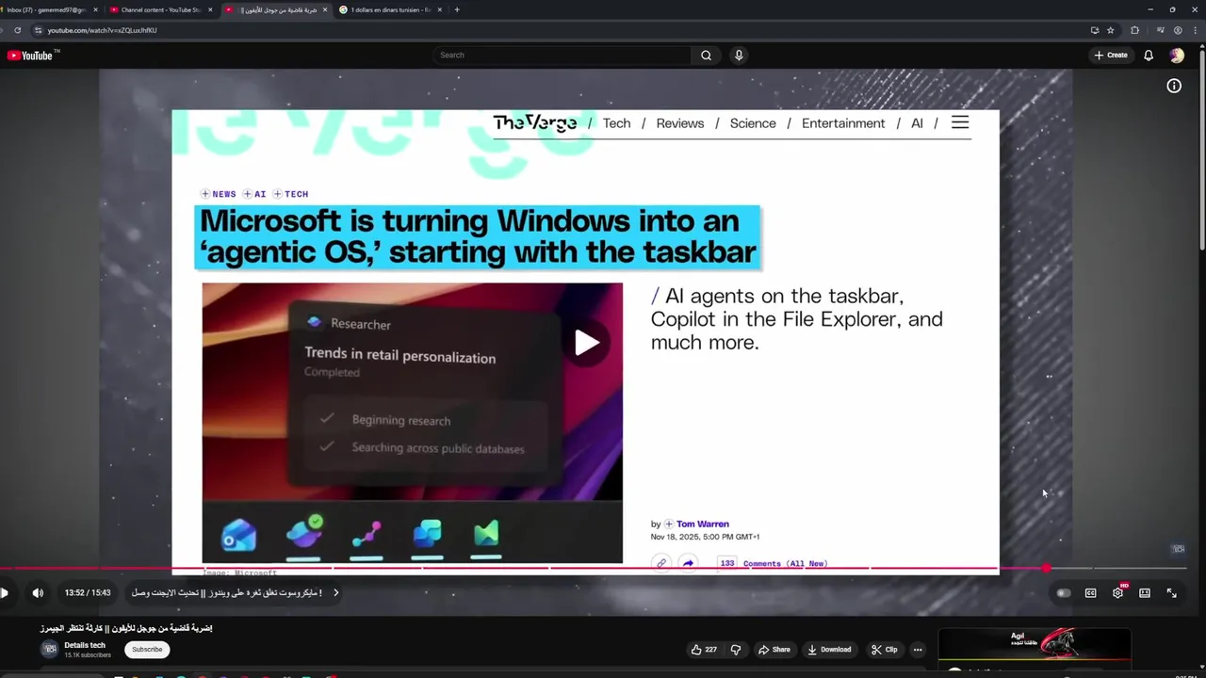The height and width of the screenshot is (678, 1206).
Task: Play the YouTube video
Action: click(5, 593)
